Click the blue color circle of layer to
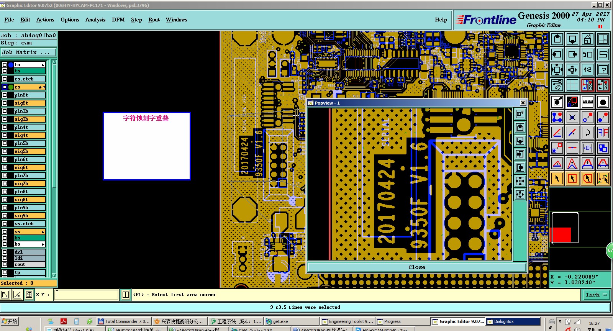Viewport: 613px width, 331px height. pyautogui.click(x=11, y=65)
